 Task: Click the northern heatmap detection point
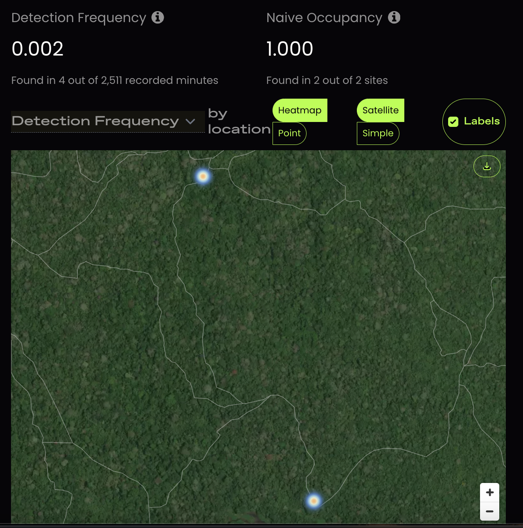[x=203, y=176]
